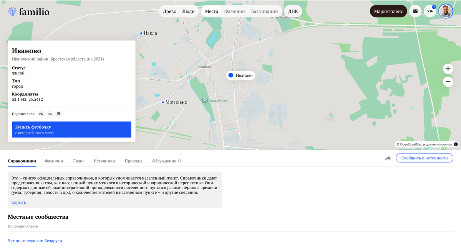This screenshot has width=461, height=249.
Task: Zoom out on the map
Action: [448, 82]
